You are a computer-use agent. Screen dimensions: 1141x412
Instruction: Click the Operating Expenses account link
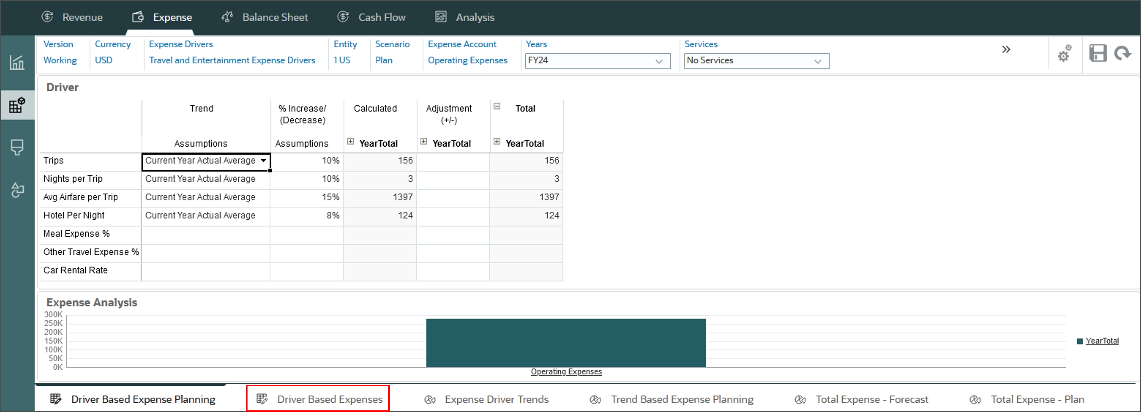point(467,60)
